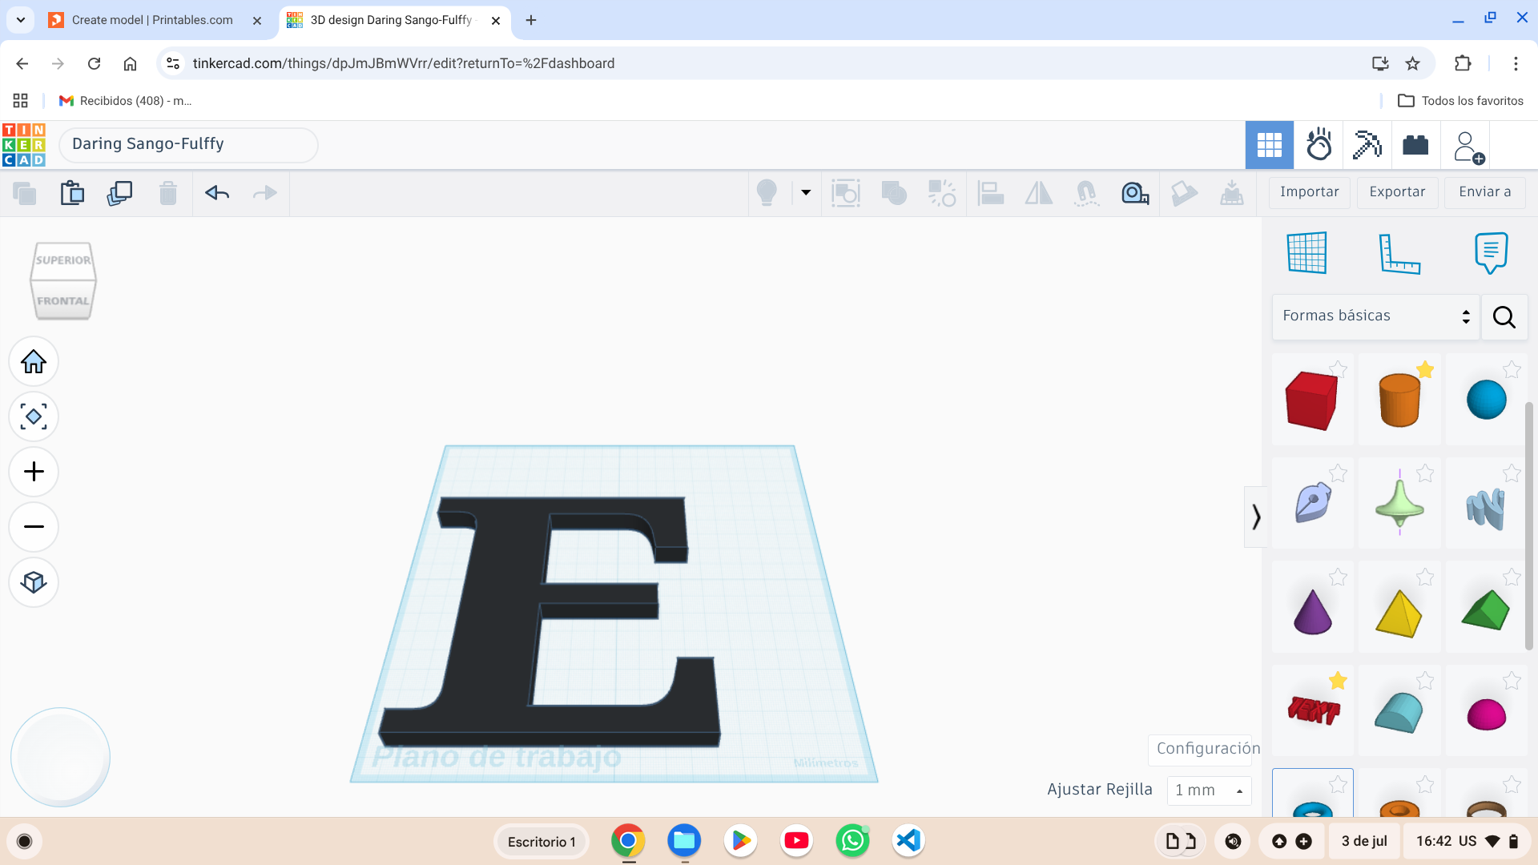Open the Ajustar Rejilla 1 mm dropdown
Screen dimensions: 1538x865
pos(1209,791)
